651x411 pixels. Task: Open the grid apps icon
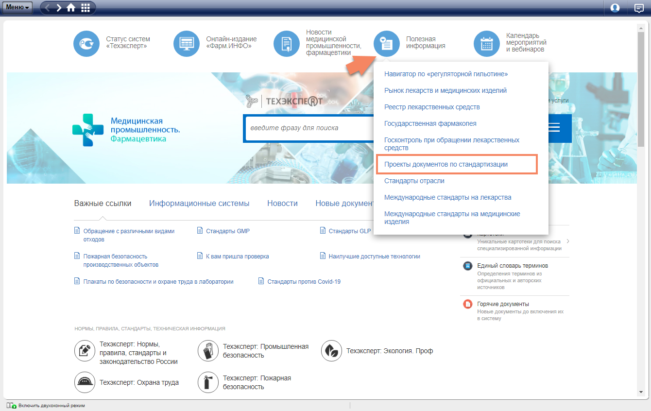pyautogui.click(x=86, y=8)
